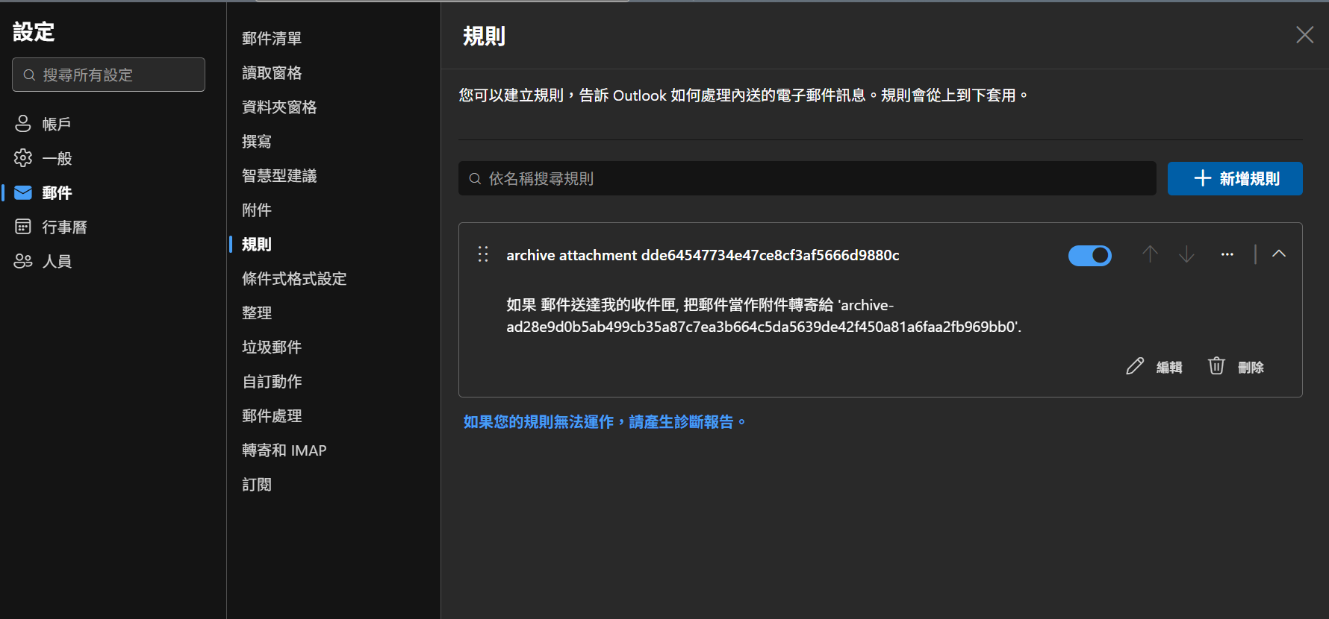Disable the archive attachment rule toggle
Image resolution: width=1329 pixels, height=619 pixels.
coord(1090,256)
